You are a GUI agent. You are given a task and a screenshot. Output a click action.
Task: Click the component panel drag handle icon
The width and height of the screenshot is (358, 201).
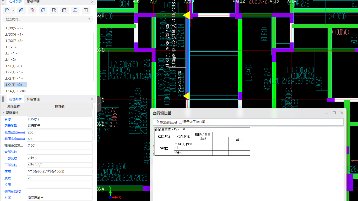[3, 2]
